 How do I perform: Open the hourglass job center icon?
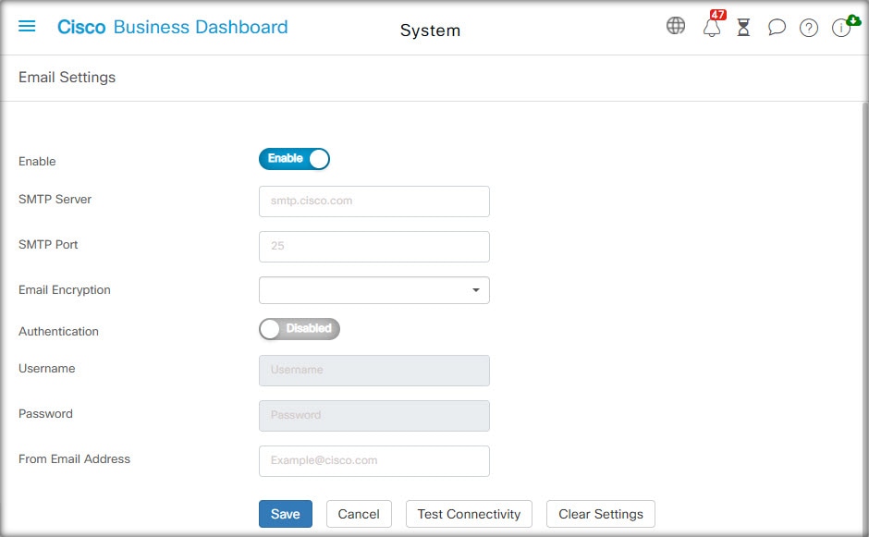[x=744, y=27]
